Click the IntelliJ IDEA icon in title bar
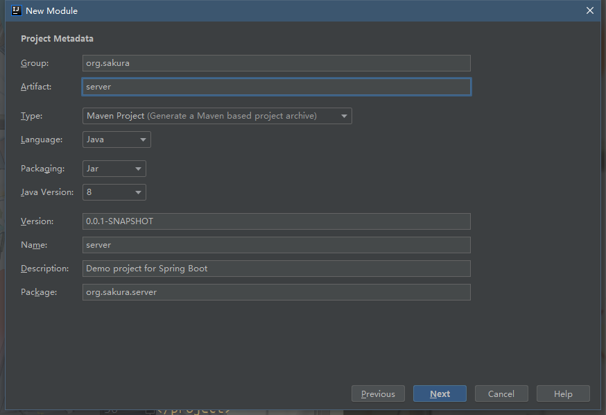 pos(17,10)
